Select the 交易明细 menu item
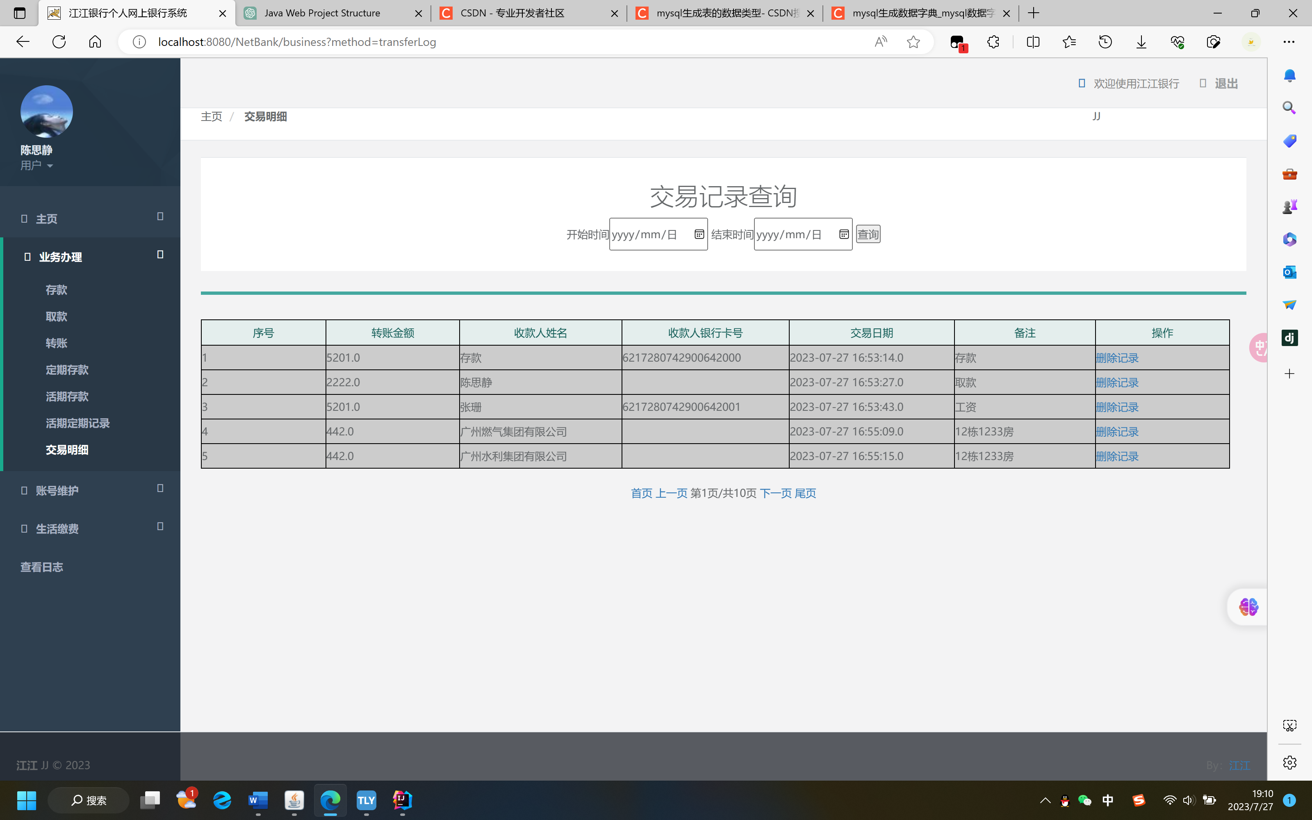Screen dimensions: 1312x820 67,450
